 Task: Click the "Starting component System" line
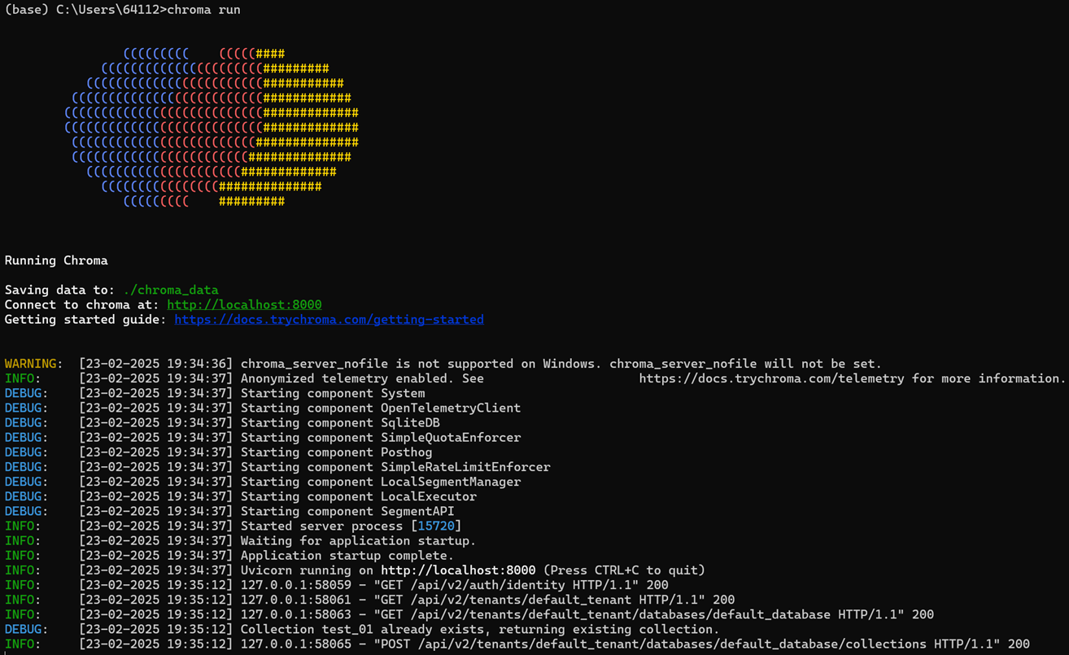click(333, 393)
